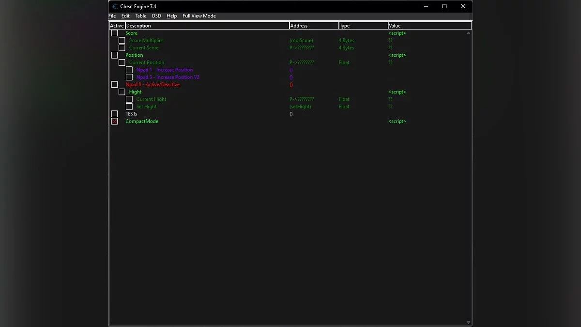This screenshot has height=327, width=581.
Task: Select the Score Multiplier description
Action: 146,40
